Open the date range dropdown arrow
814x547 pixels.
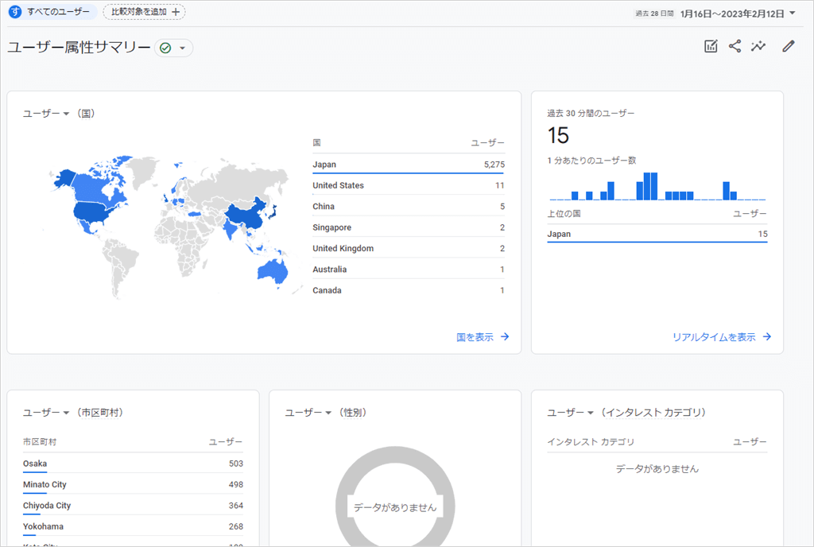point(793,13)
